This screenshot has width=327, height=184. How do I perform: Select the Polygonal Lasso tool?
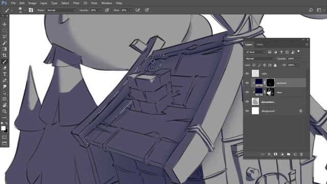click(x=5, y=37)
